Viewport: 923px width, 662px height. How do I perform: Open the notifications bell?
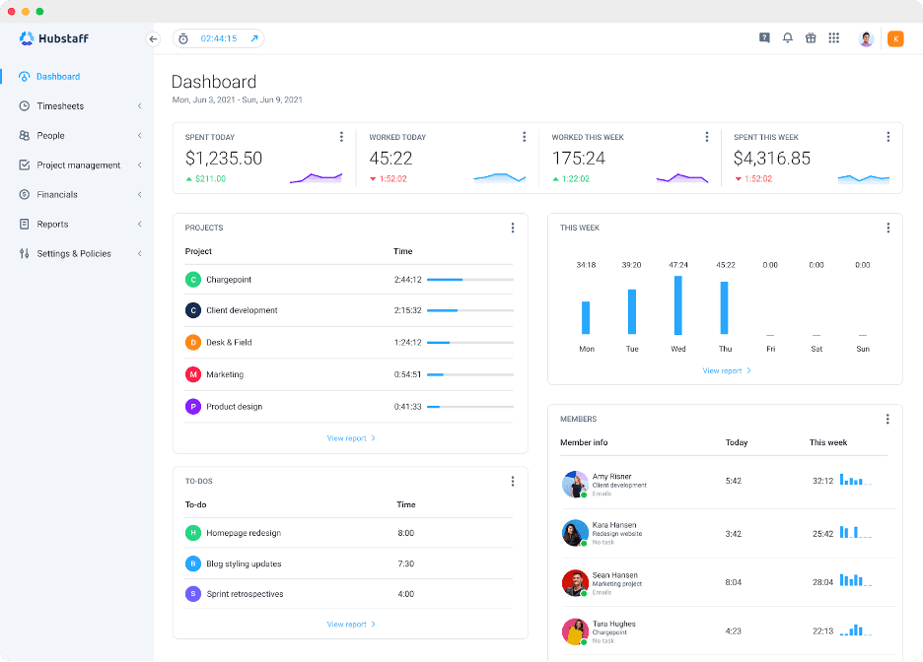point(787,38)
